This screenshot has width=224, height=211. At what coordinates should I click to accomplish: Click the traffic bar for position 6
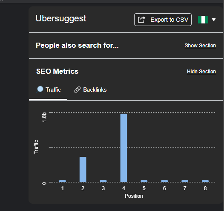(x=164, y=181)
